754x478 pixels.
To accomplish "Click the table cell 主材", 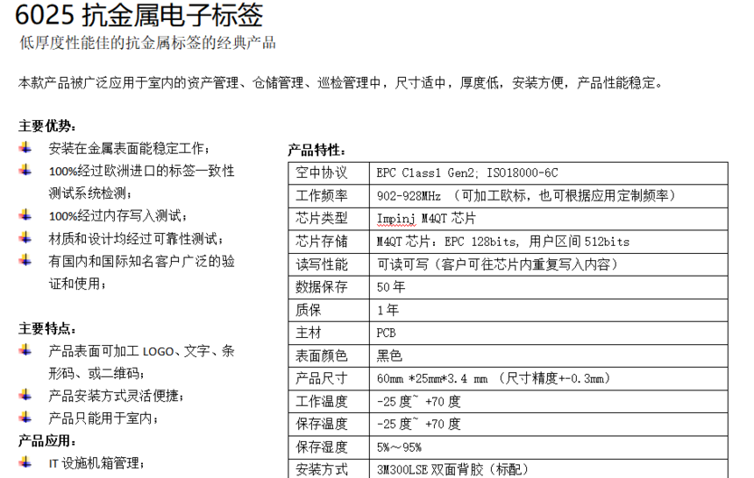I will 329,333.
